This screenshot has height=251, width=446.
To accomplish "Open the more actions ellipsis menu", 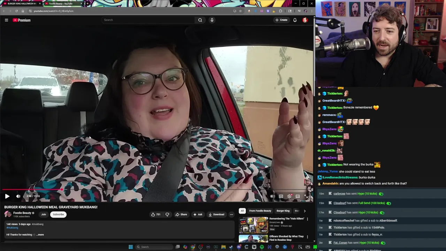I will tap(231, 214).
